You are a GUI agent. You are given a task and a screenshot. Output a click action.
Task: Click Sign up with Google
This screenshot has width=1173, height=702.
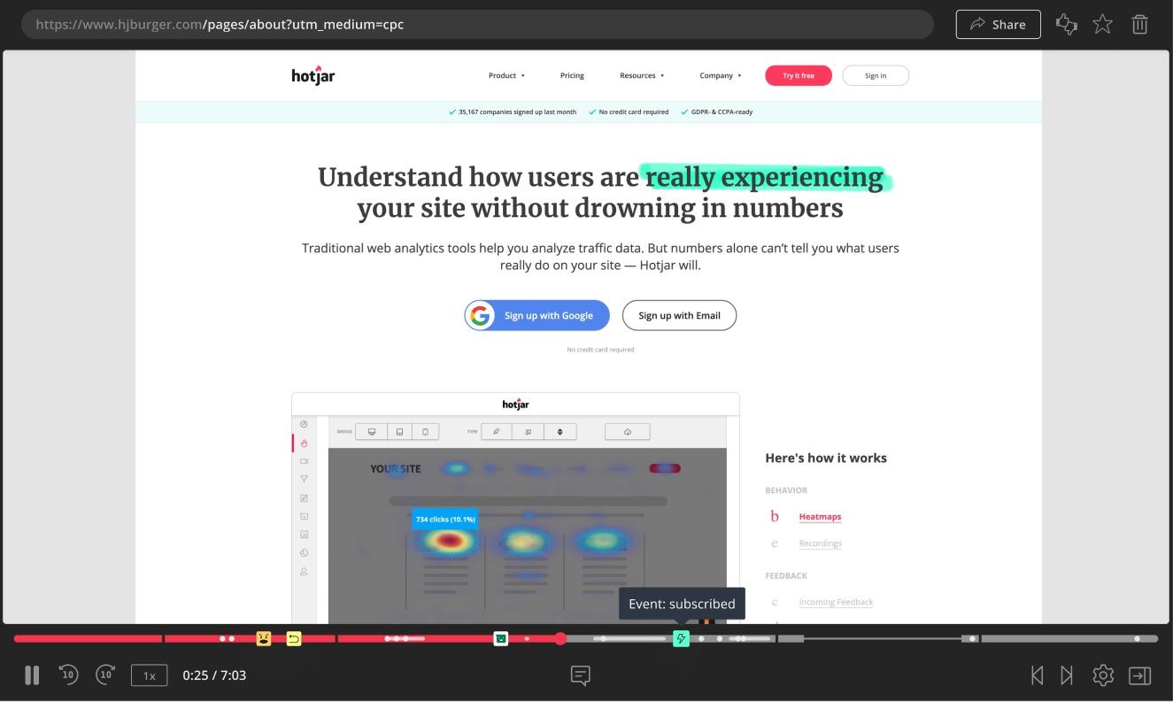click(537, 315)
